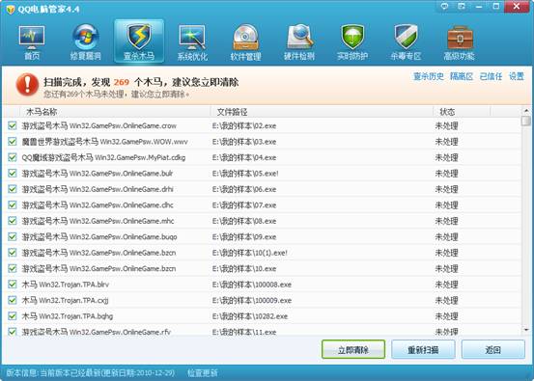This screenshot has width=534, height=381.
Task: Click the Win32.GamePsw.MyPiat.cdkg trojan name
Action: click(140, 158)
